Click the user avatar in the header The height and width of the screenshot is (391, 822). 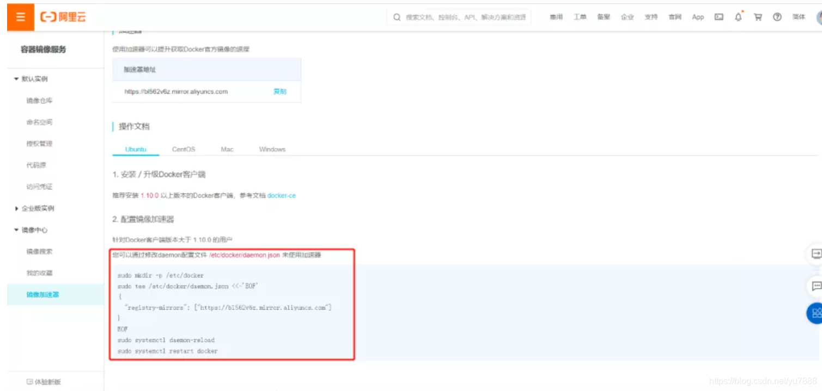[819, 17]
